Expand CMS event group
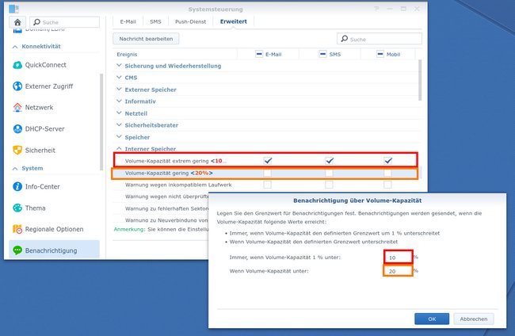This screenshot has width=515, height=336. 119,77
